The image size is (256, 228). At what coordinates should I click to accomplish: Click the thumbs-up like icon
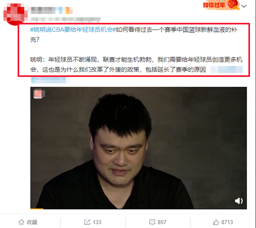[x=216, y=222]
